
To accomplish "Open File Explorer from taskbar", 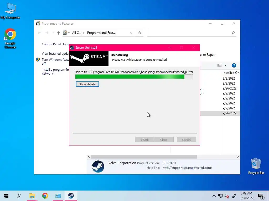I will (x=32, y=196).
